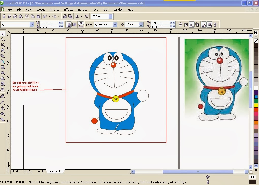Expand the application launcher arrow
259x185 pixels.
click(x=81, y=16)
